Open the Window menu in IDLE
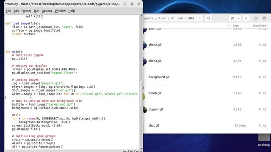 60,11
